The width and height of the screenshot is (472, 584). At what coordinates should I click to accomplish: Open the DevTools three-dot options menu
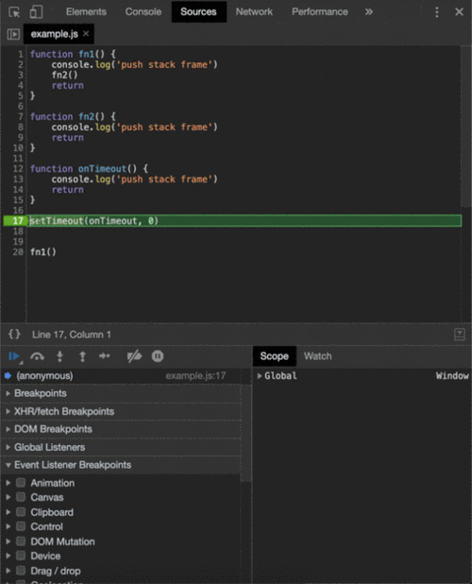tap(437, 12)
